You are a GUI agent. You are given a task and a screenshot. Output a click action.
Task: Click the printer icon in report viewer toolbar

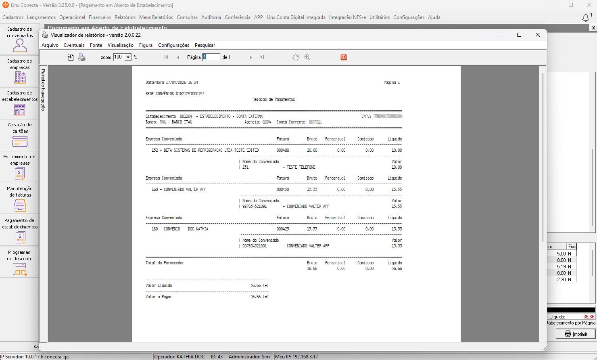coord(82,57)
